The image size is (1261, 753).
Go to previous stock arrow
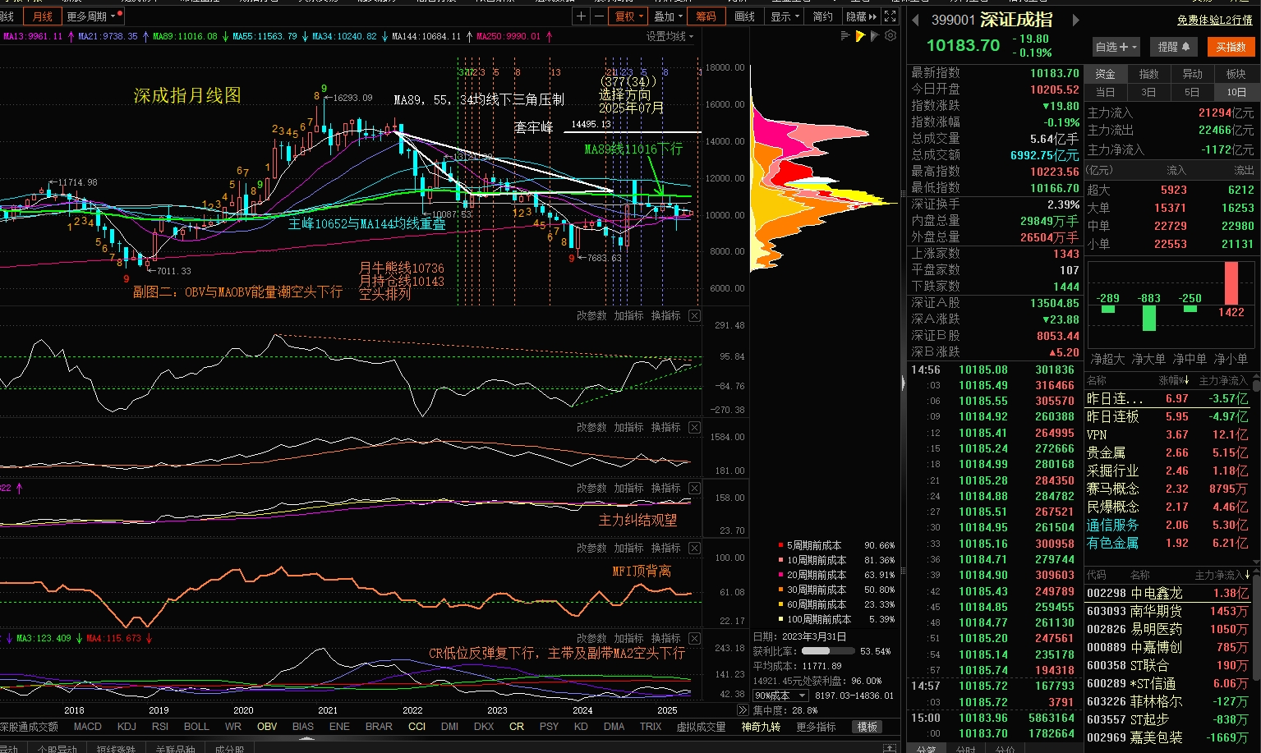[x=916, y=20]
